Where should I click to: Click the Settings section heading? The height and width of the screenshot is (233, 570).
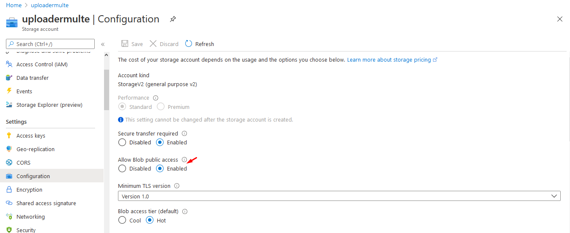click(x=16, y=122)
